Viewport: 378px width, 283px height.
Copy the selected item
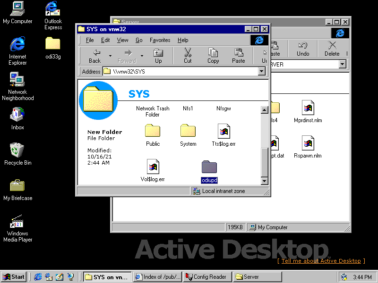pos(213,56)
